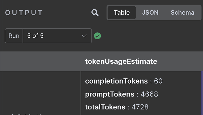
Task: Open the run selector showing 5 of 5
Action: pyautogui.click(x=57, y=36)
